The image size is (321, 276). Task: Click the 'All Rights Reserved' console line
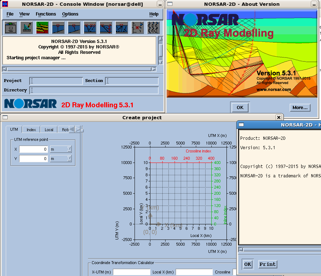coord(79,52)
